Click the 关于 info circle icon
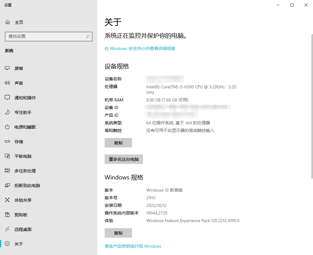Image resolution: width=313 pixels, height=255 pixels. [x=7, y=244]
